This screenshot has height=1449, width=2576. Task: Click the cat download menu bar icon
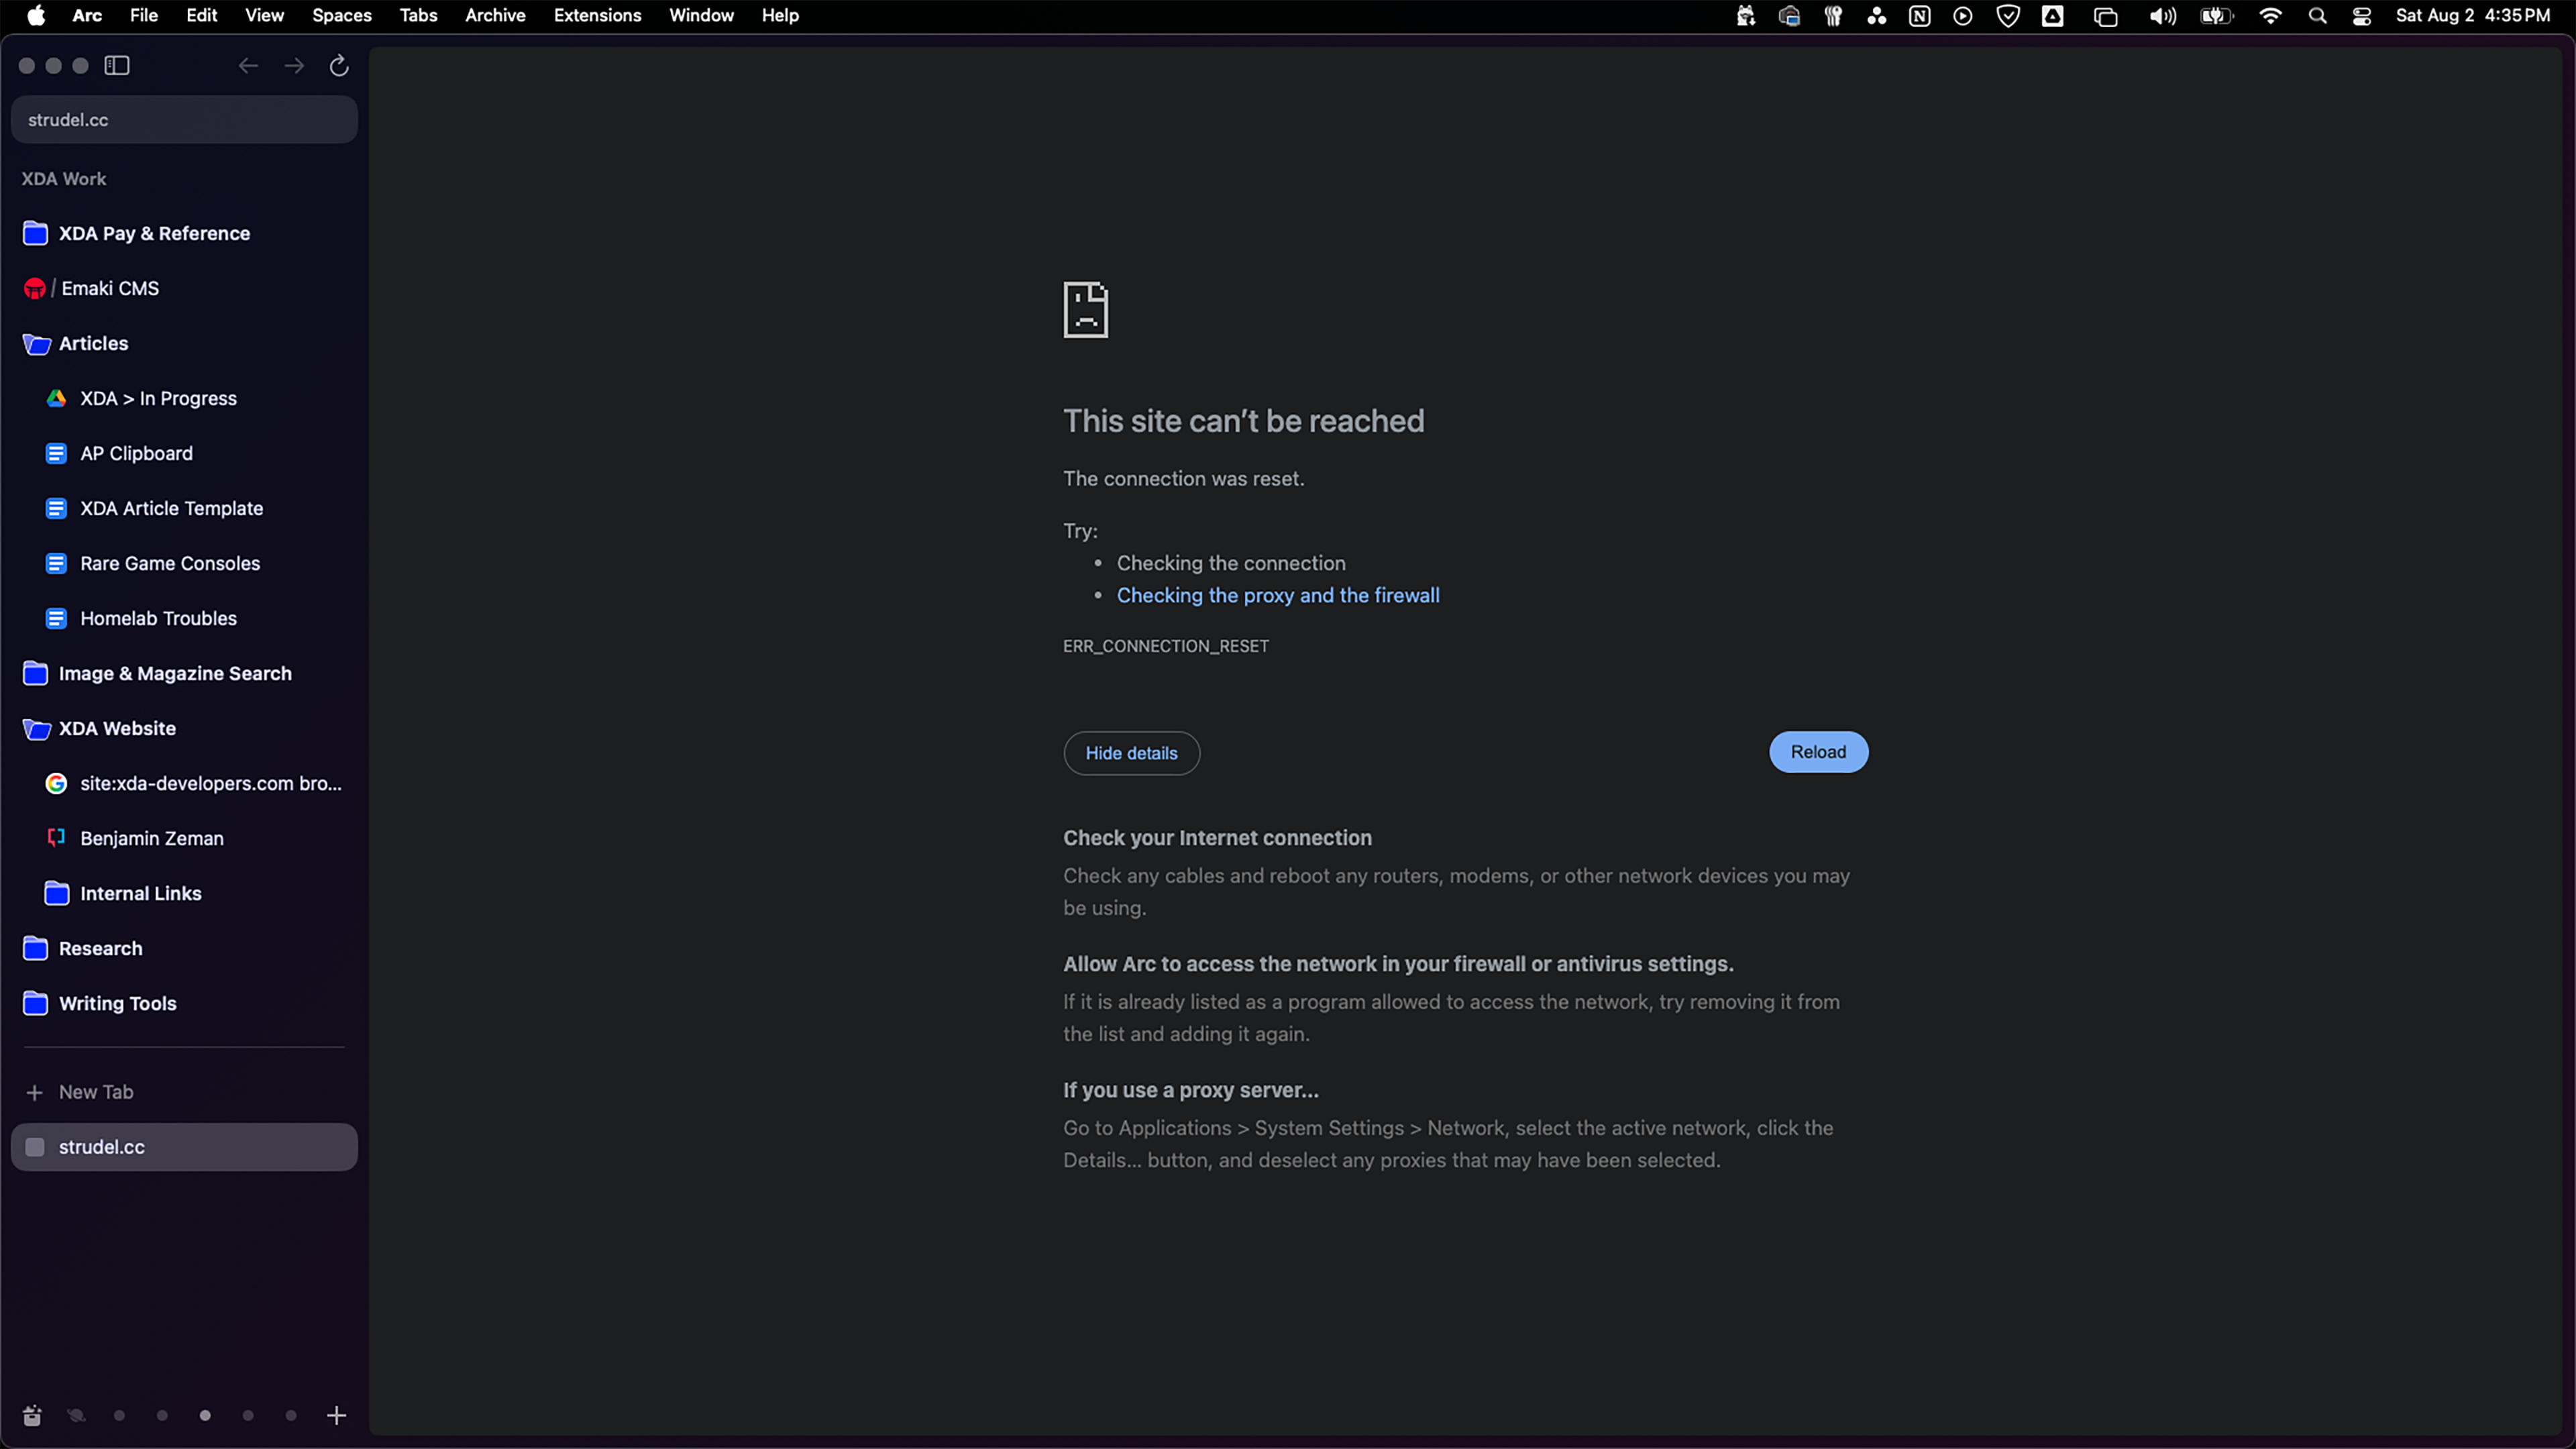tap(1745, 16)
